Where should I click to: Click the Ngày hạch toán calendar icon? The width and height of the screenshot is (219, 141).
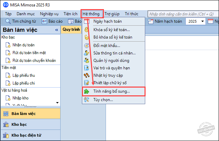87,21
